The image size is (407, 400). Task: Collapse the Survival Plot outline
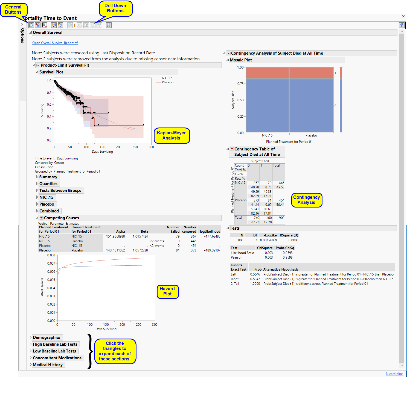[x=37, y=72]
